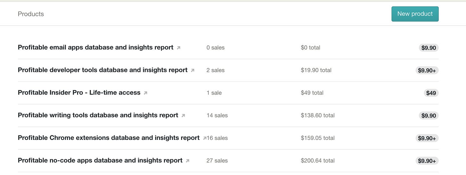Select Profitable Insider Pro Life-time access
The image size is (466, 175).
point(79,93)
